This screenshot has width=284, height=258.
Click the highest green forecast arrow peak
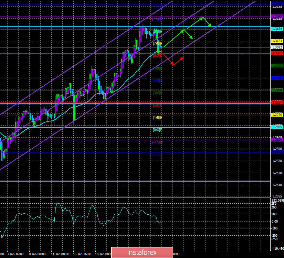(203, 17)
